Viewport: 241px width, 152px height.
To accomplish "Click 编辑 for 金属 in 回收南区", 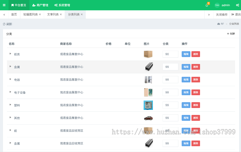I will coord(186,143).
